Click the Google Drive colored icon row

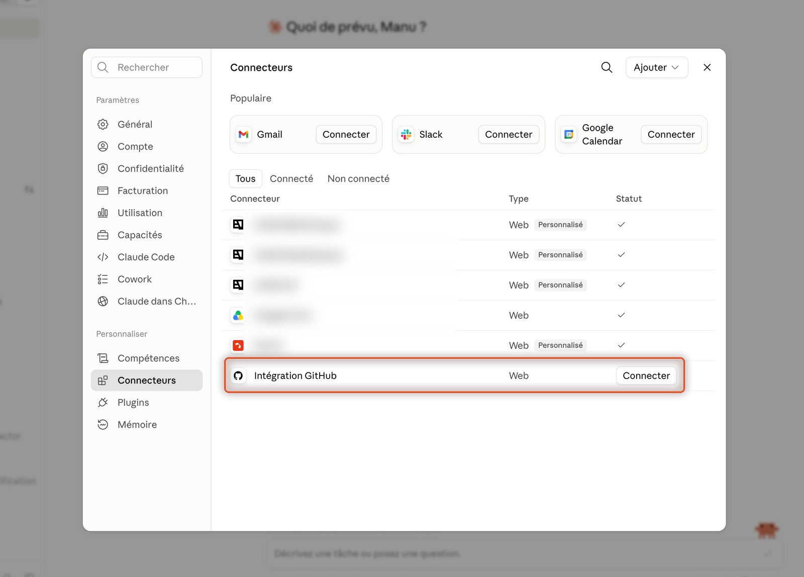click(238, 315)
